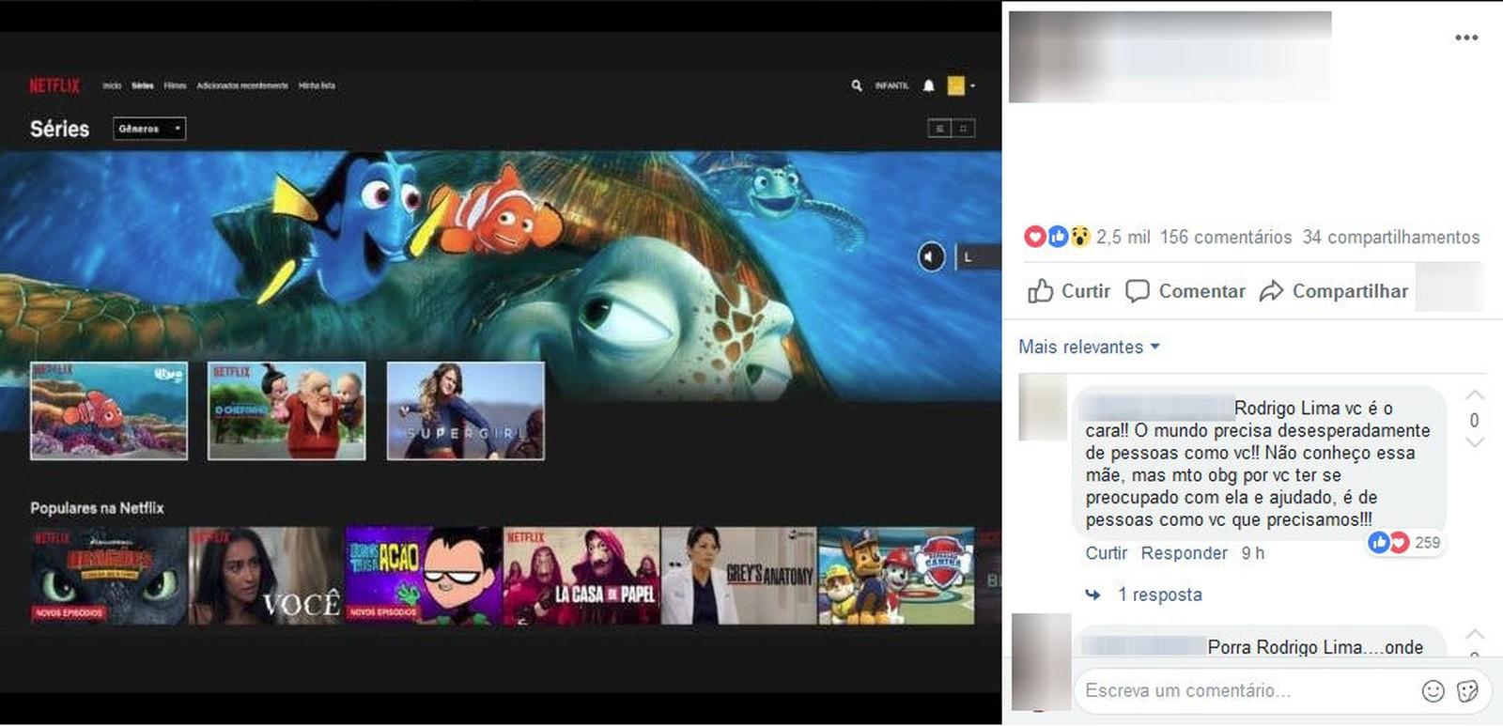Open the Você series tile

[267, 576]
